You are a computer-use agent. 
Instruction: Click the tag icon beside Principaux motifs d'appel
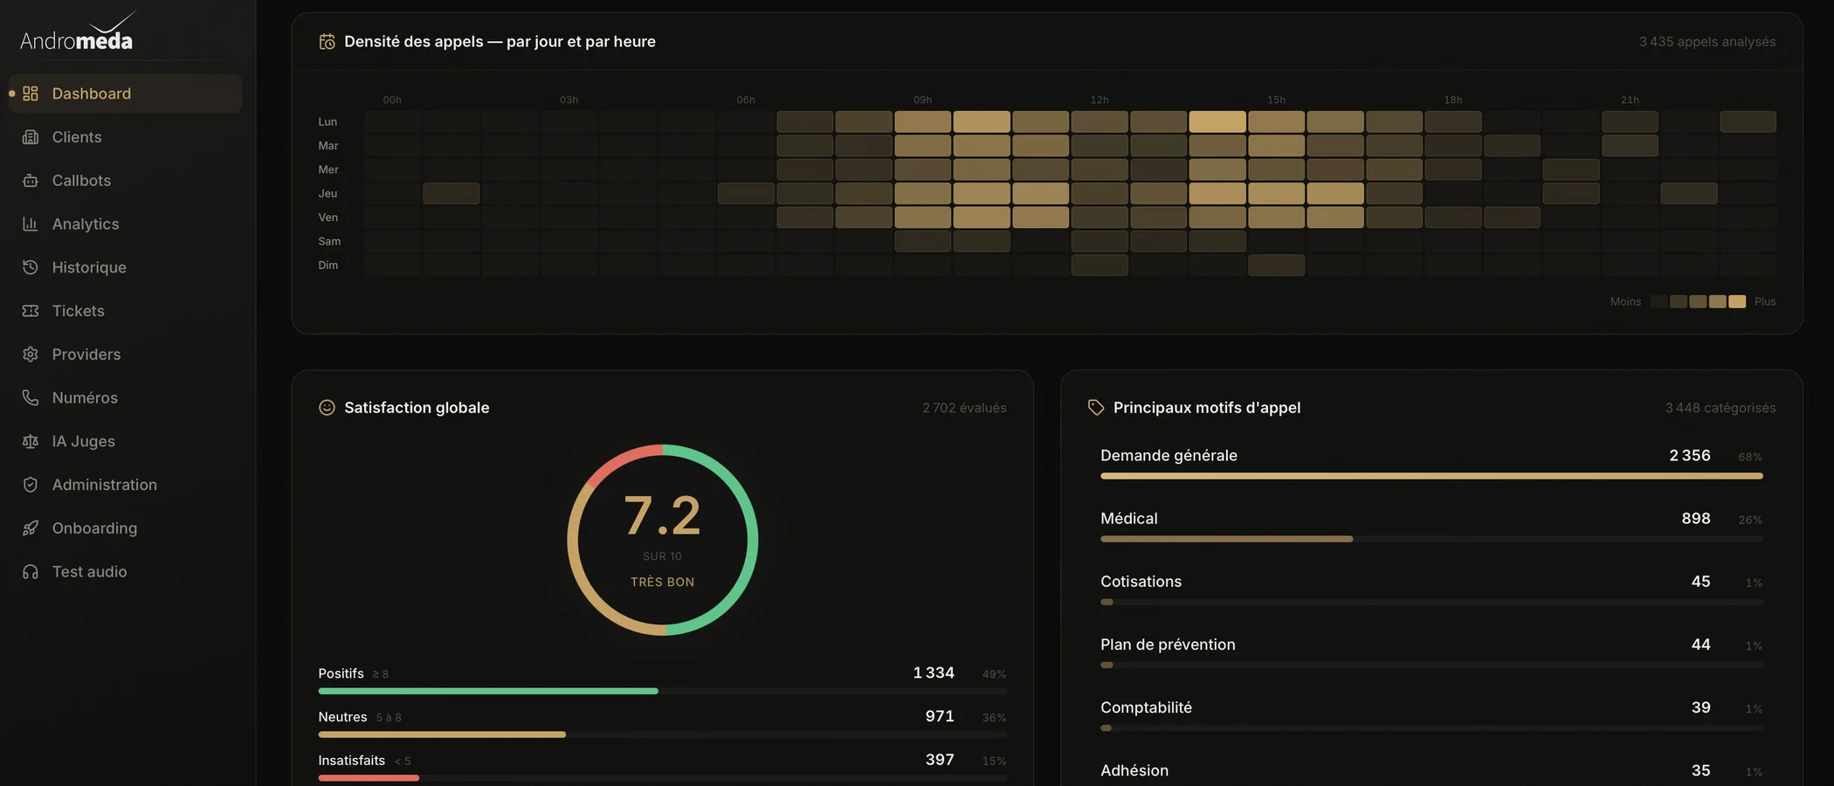coord(1096,407)
